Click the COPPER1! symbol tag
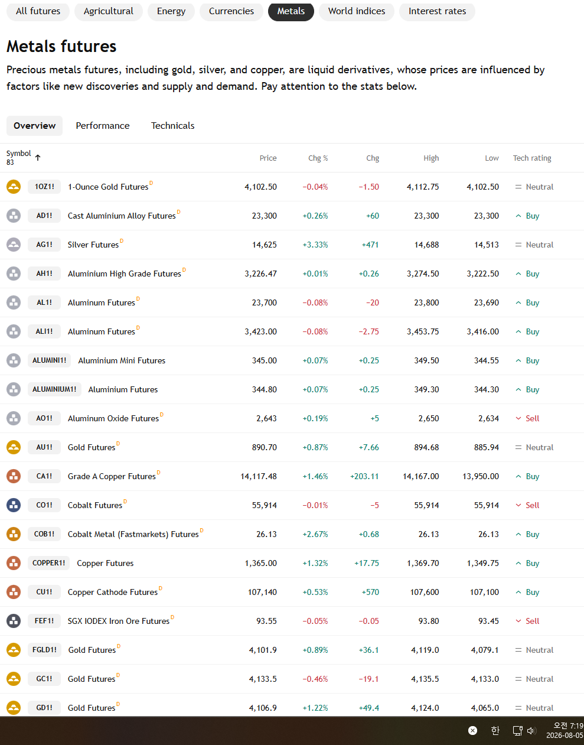Image resolution: width=584 pixels, height=745 pixels. [x=48, y=563]
